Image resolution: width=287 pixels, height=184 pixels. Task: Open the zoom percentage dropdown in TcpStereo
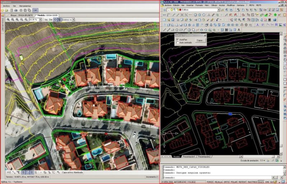(x=39, y=20)
